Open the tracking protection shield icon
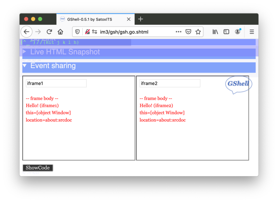Screen dimensions: 278x202 tap(77, 32)
